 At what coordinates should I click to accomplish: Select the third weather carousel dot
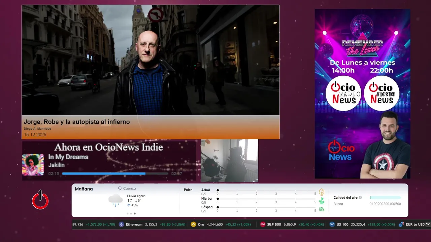pos(135,213)
